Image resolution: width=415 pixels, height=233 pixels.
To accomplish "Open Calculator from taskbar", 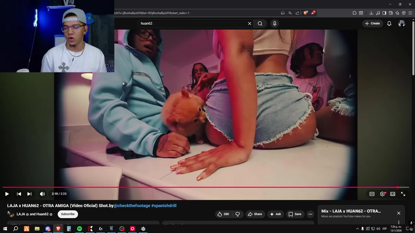I will point(69,229).
